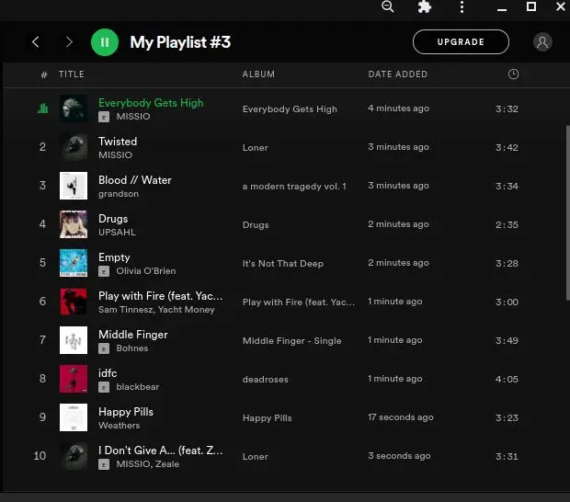Open artist MISSIO under Twisted
Viewport: 570px width, 502px height.
click(115, 154)
